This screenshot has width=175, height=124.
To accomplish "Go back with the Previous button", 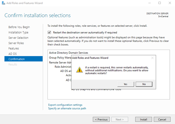I will [x=101, y=119].
